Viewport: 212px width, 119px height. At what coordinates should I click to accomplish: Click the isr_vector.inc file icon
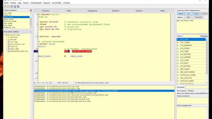(9, 44)
